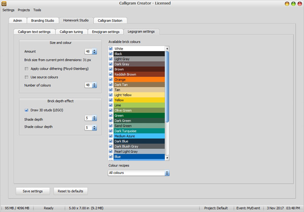Open the Tools menu
The image size is (304, 212).
[37, 10]
